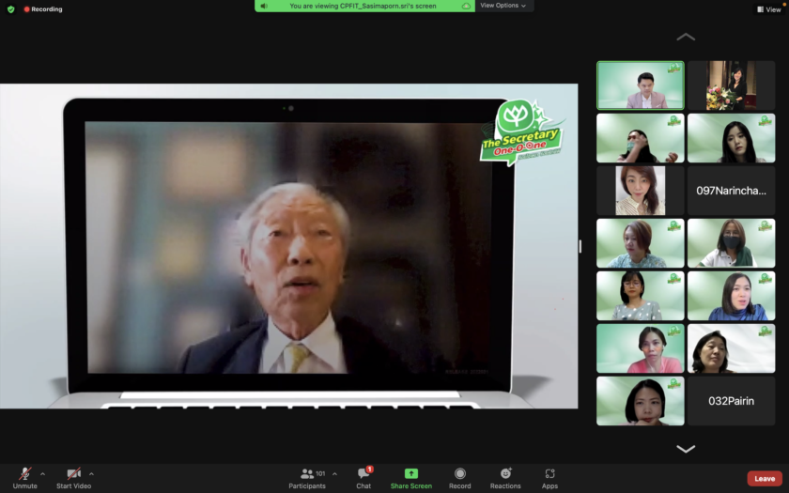Screen dimensions: 789x493
Task: Click the green Share Screen icon
Action: [410, 473]
